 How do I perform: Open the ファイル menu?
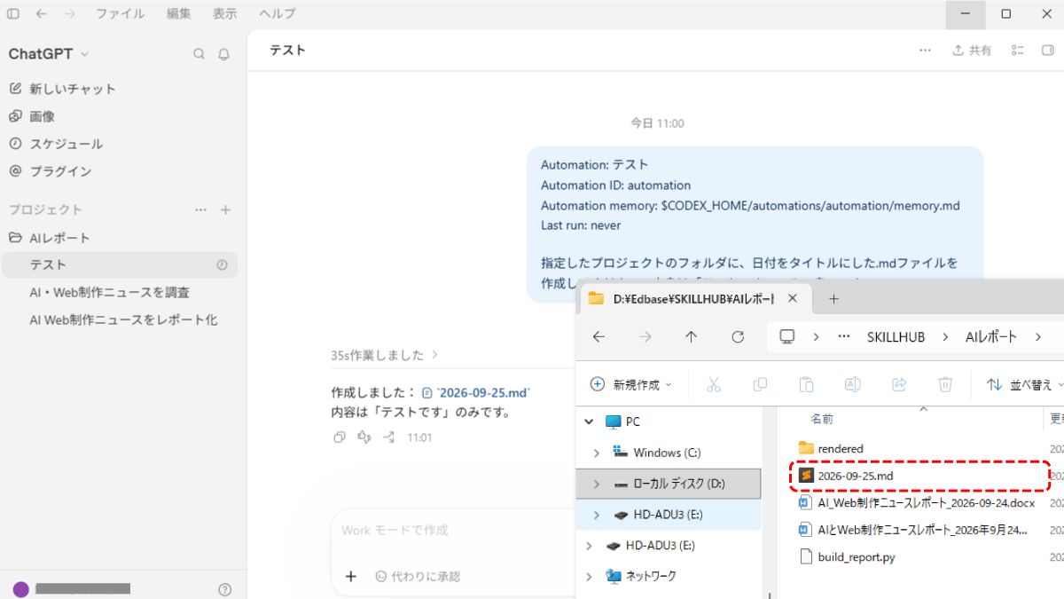pos(120,13)
